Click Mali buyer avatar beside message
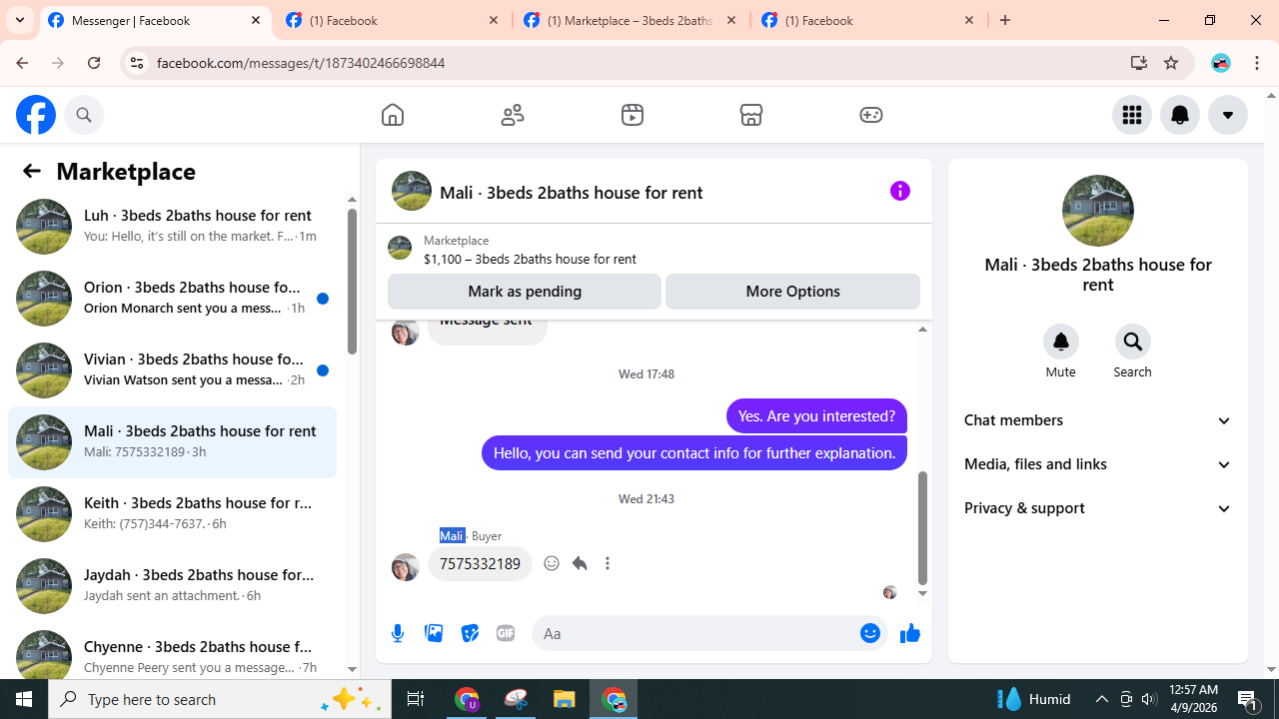 [405, 567]
